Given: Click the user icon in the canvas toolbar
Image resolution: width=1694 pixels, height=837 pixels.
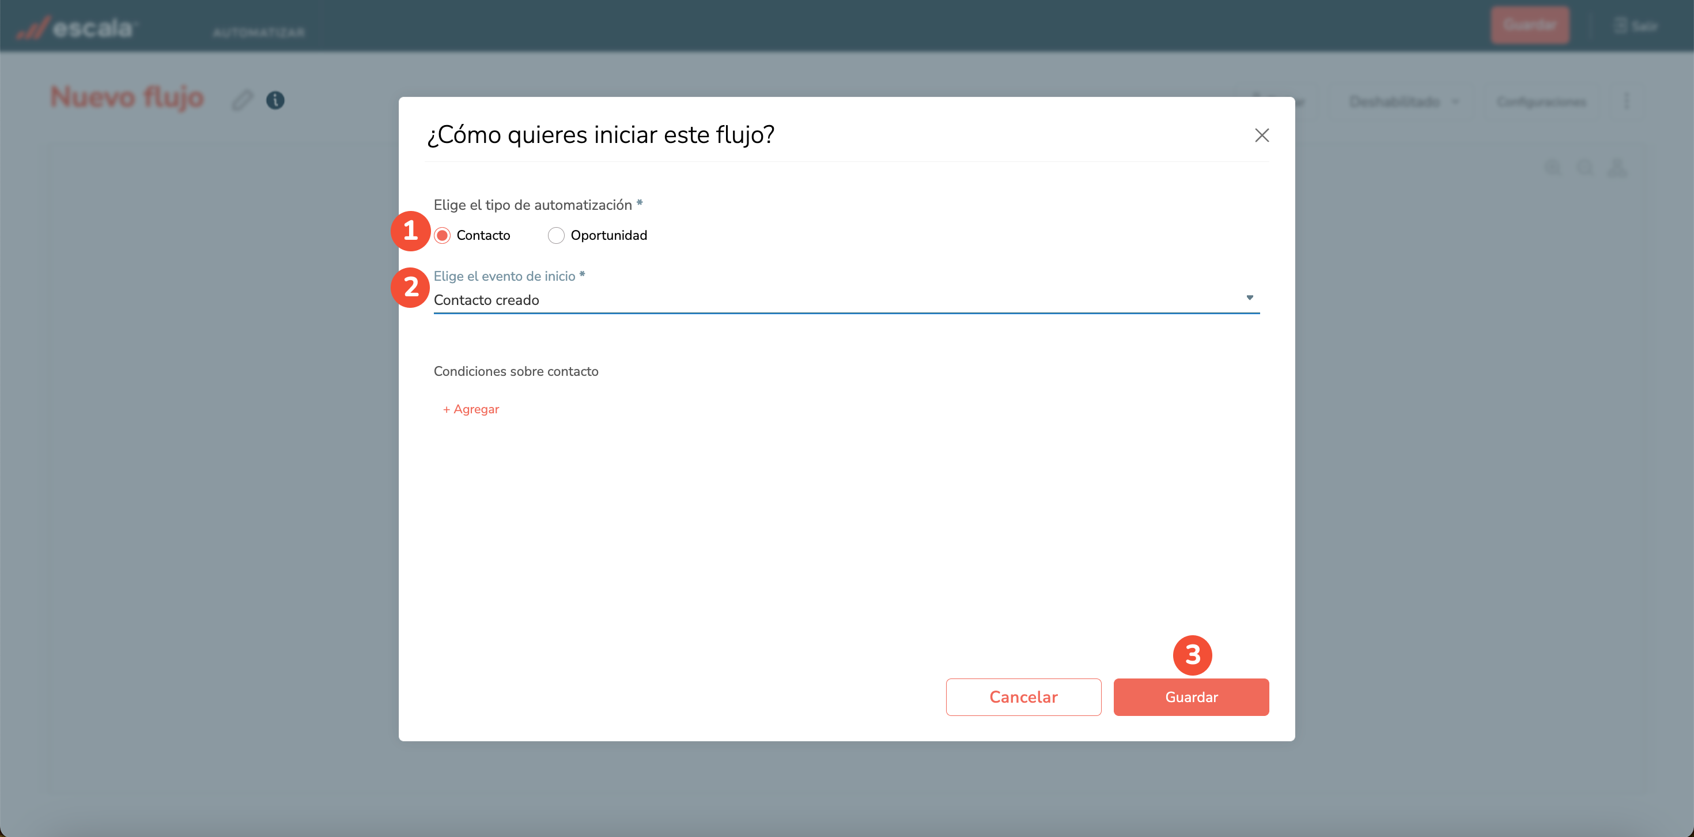Looking at the screenshot, I should click(x=1617, y=168).
